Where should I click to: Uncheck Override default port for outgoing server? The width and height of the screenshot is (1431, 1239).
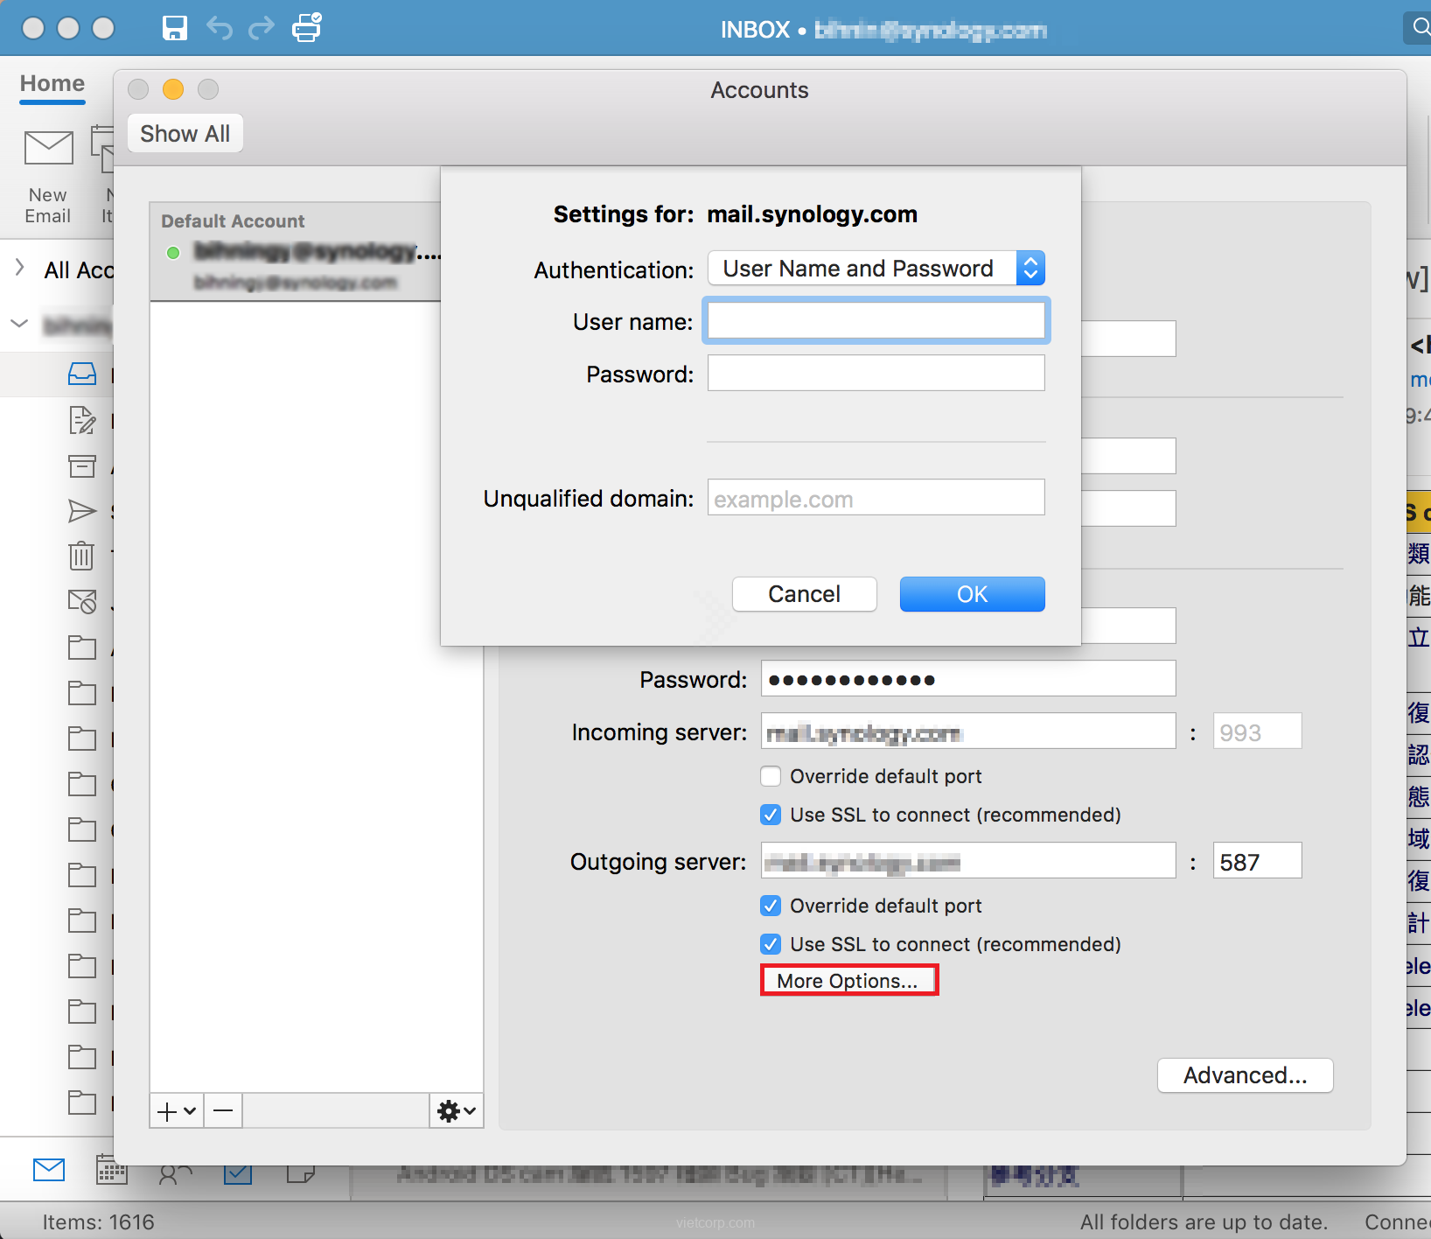pos(771,906)
